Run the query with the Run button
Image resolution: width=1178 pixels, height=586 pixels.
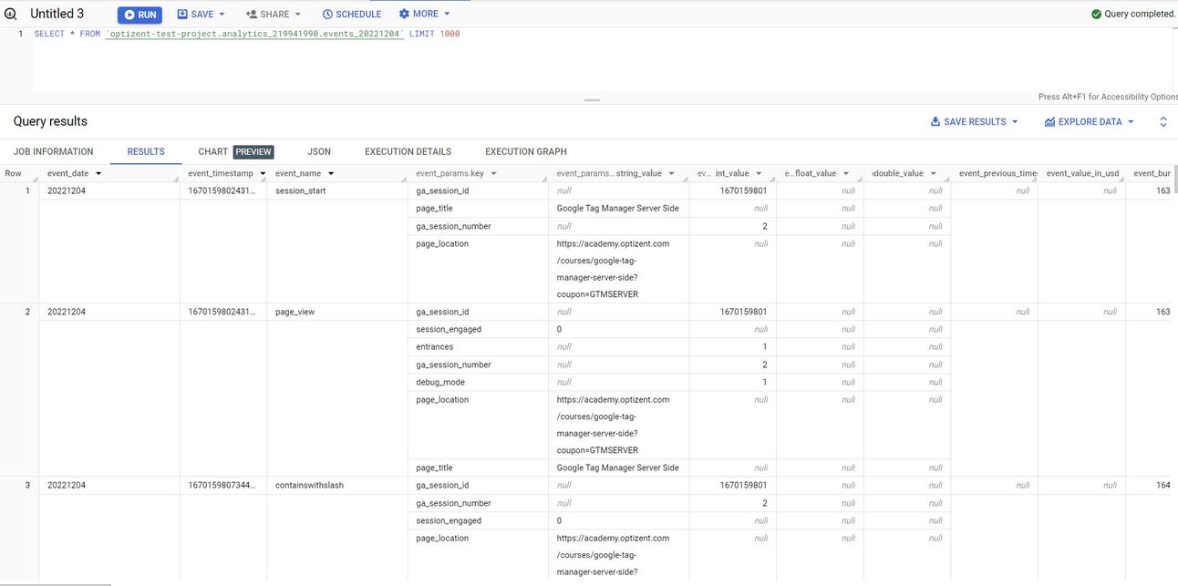click(139, 13)
